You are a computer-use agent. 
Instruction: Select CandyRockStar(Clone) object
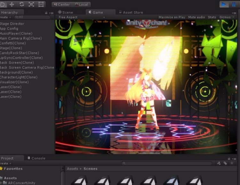[x=20, y=53]
